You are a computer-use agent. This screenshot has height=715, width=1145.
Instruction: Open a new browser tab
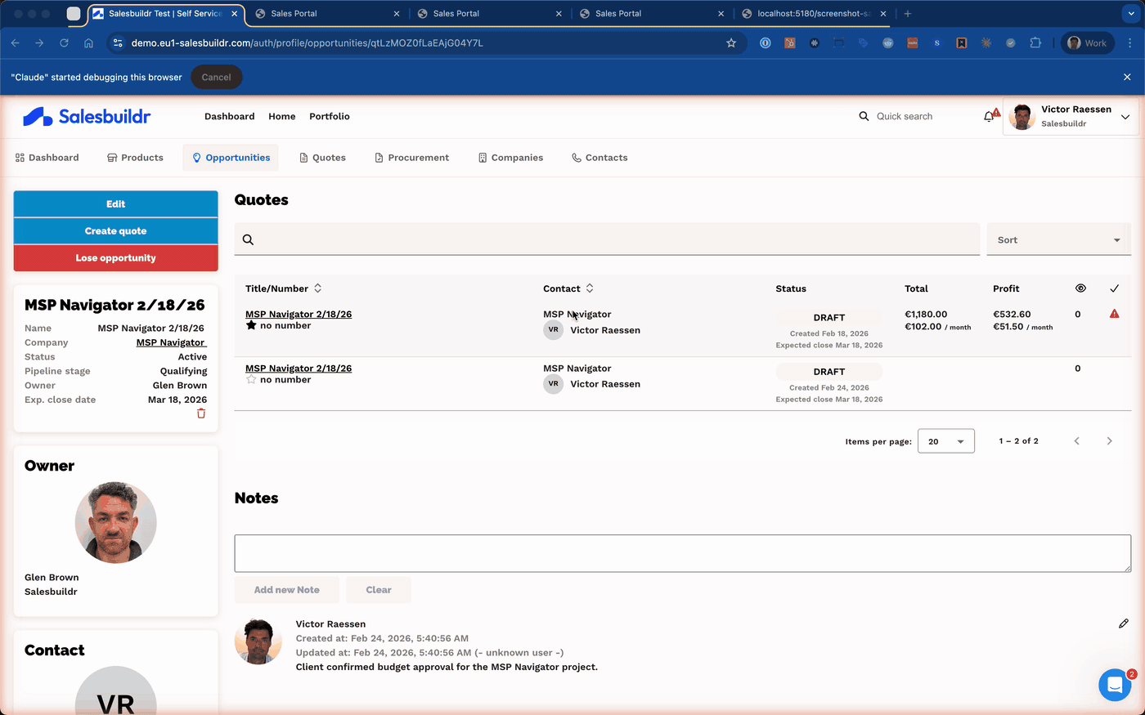click(x=907, y=14)
